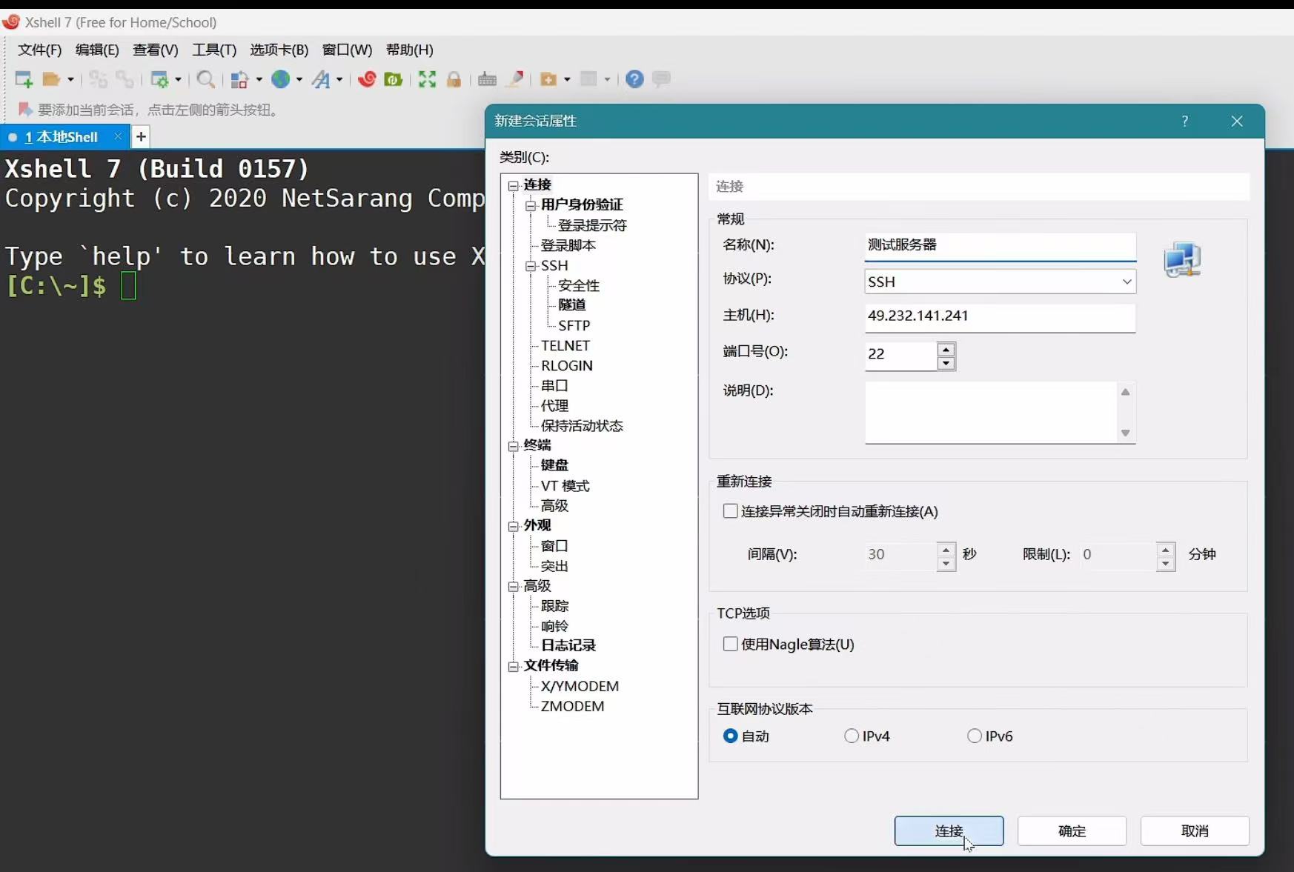Open the 窗口(W) menu
This screenshot has height=872, width=1294.
click(347, 50)
